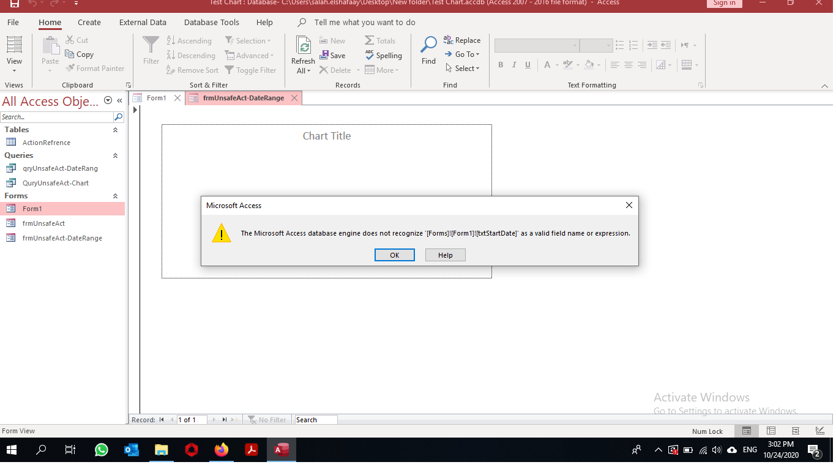
Task: Toggle Bold formatting
Action: 501,65
